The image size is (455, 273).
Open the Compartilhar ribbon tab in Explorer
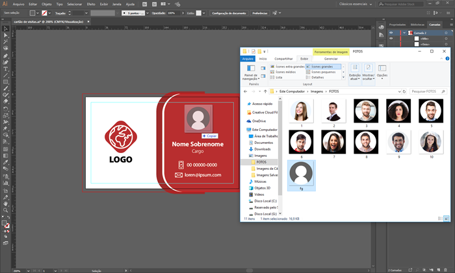pos(283,59)
